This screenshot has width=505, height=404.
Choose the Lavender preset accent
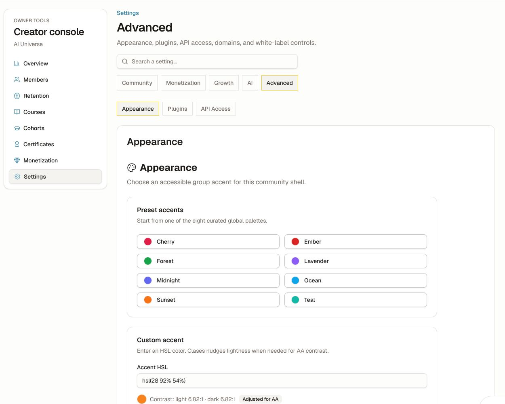pyautogui.click(x=356, y=261)
